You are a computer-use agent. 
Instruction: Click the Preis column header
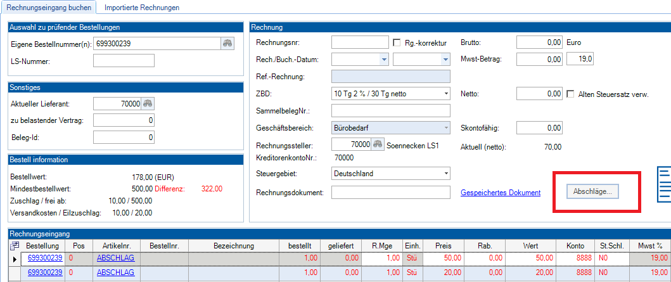coord(443,245)
